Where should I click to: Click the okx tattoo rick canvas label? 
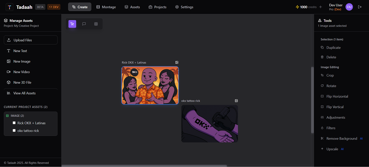click(x=191, y=101)
